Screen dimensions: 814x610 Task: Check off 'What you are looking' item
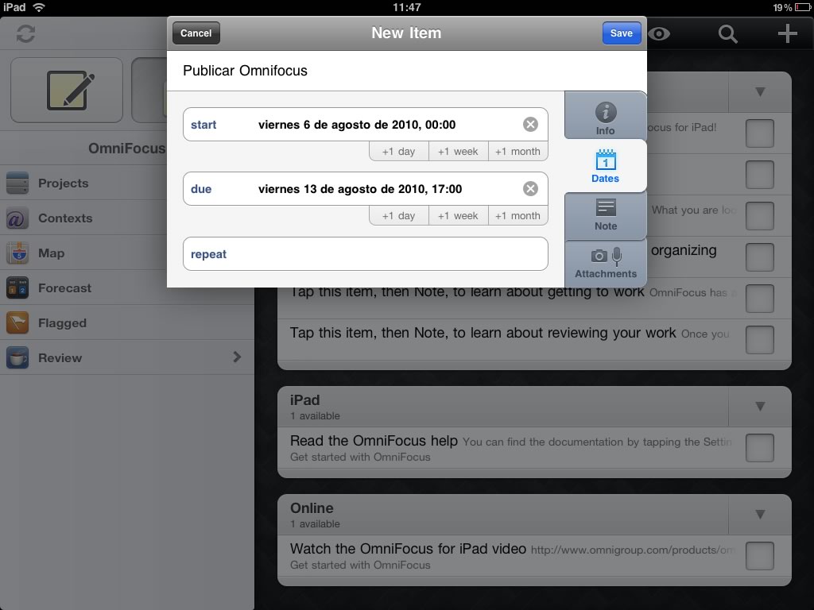pos(759,216)
